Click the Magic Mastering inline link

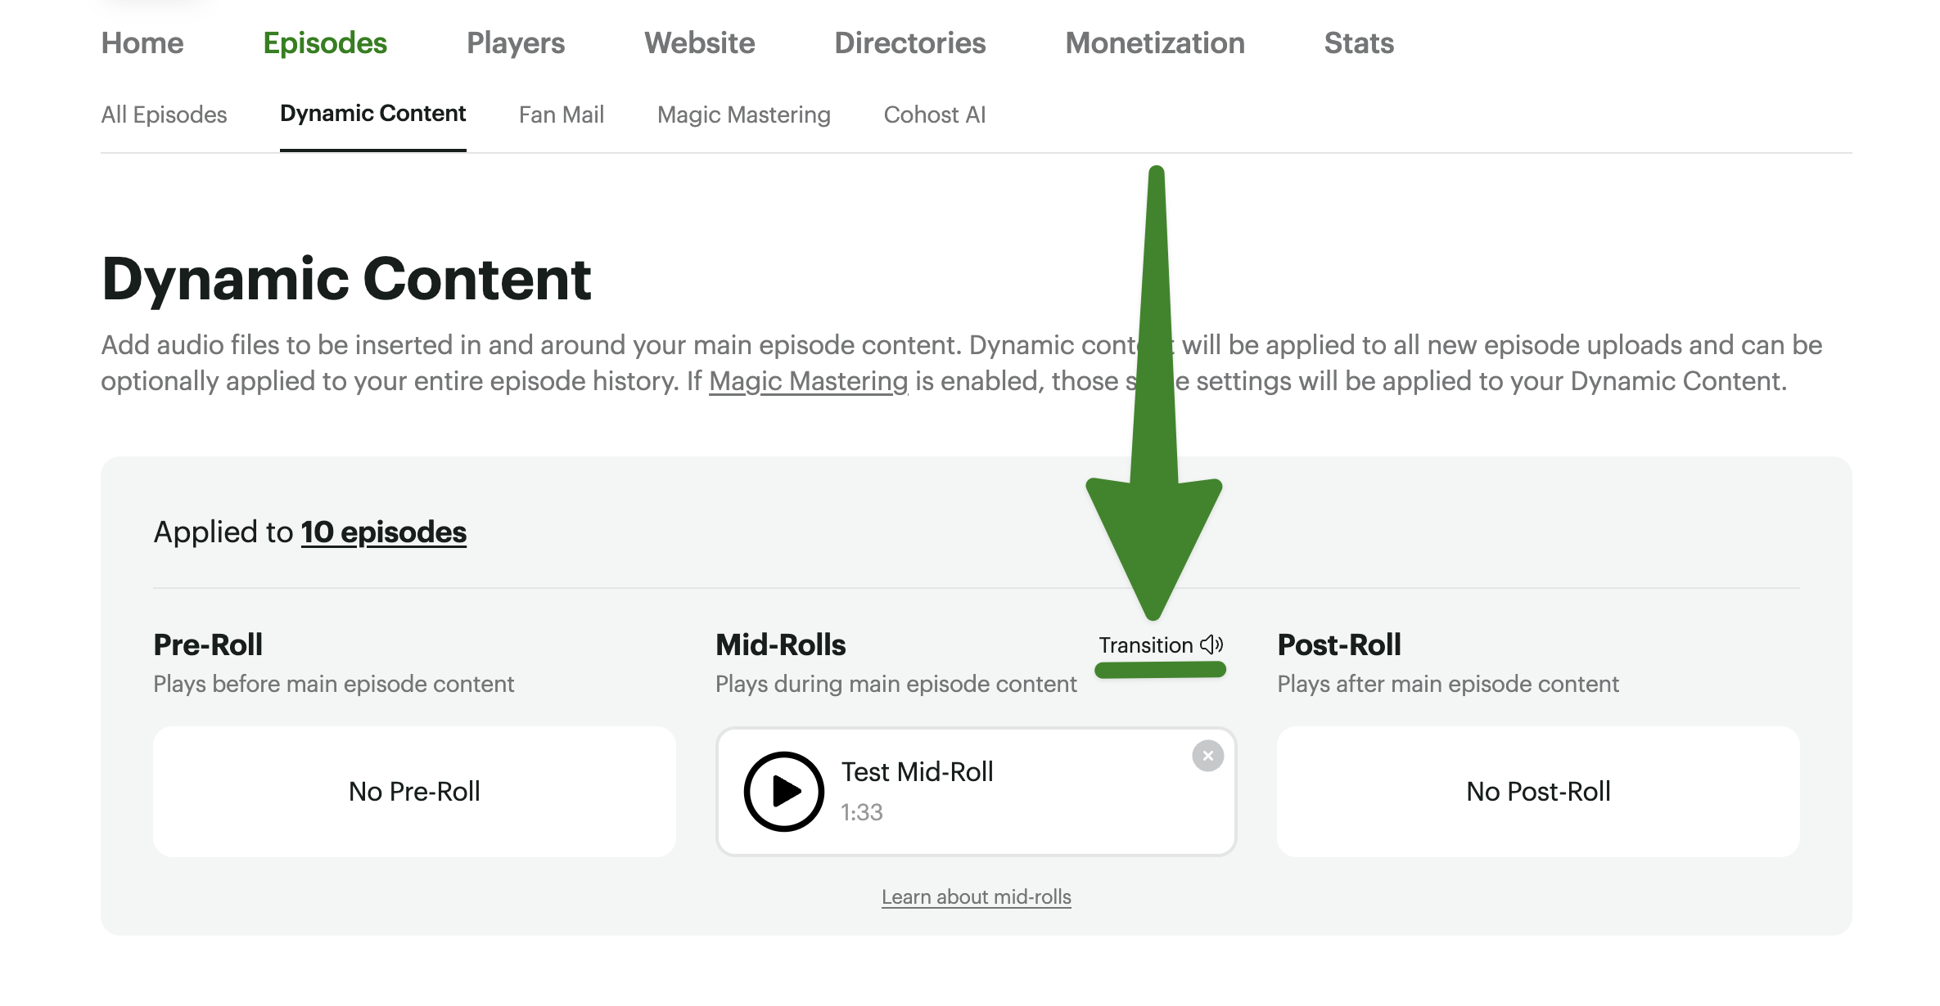click(x=808, y=381)
